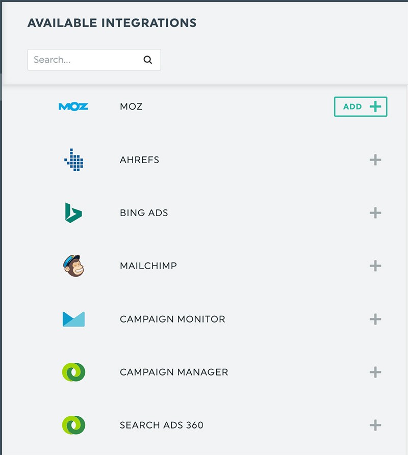
Task: Click plus beside Campaign Manager
Action: 375,372
